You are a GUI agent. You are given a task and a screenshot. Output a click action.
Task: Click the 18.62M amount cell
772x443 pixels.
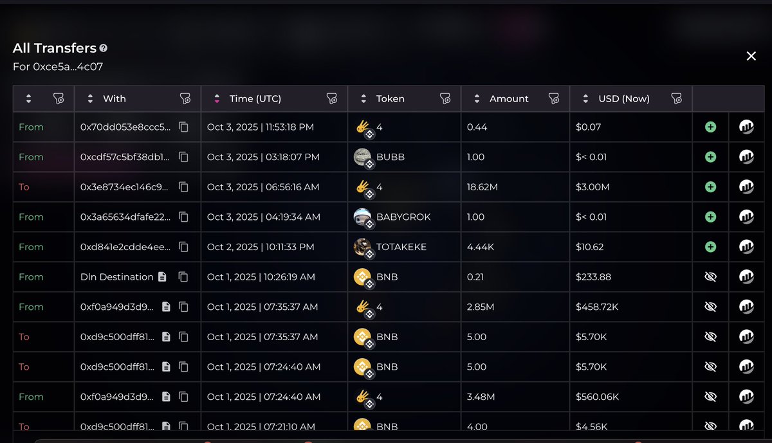481,187
